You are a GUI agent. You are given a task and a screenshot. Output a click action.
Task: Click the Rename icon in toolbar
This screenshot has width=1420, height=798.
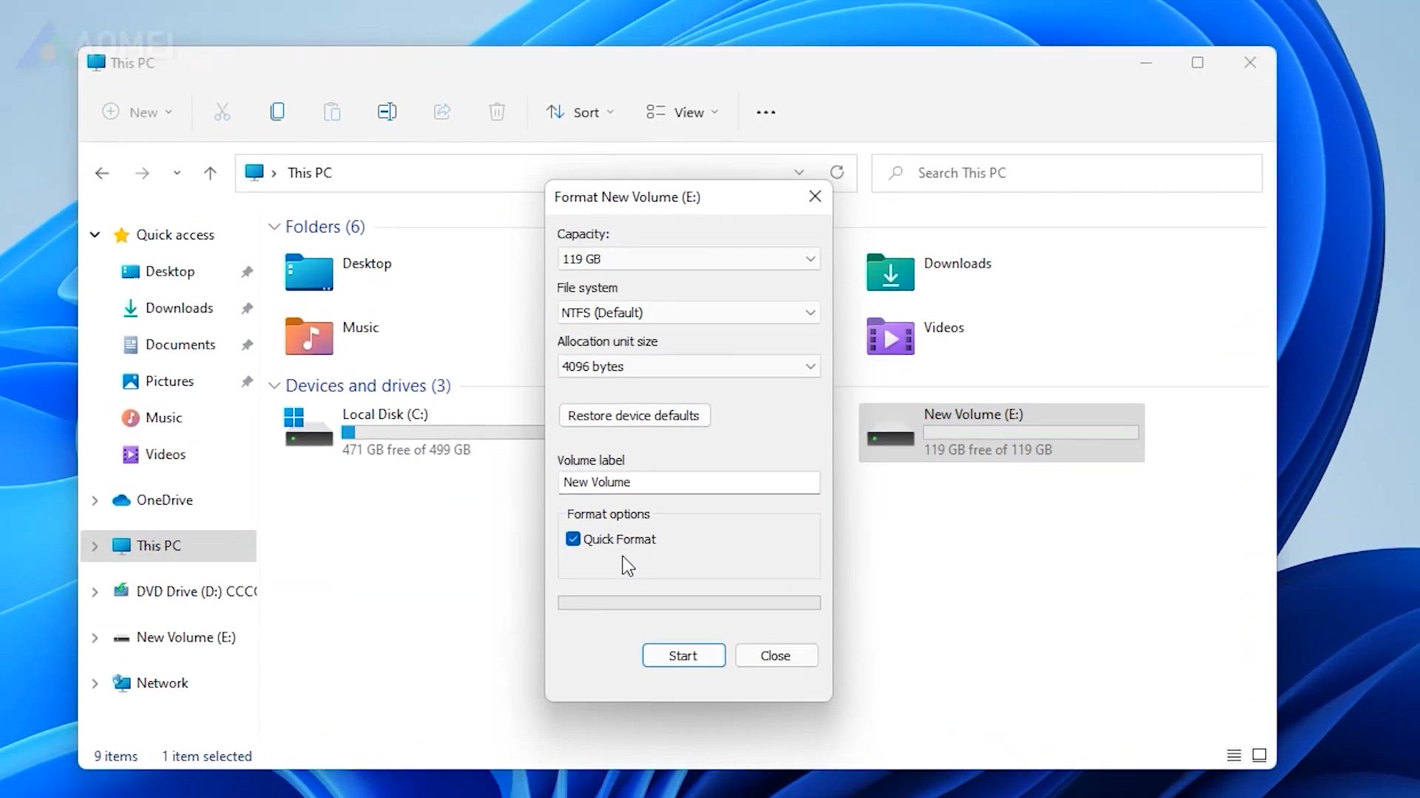[387, 112]
